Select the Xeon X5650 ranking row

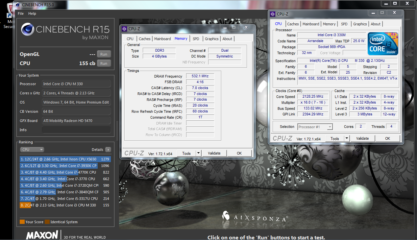pyautogui.click(x=65, y=159)
